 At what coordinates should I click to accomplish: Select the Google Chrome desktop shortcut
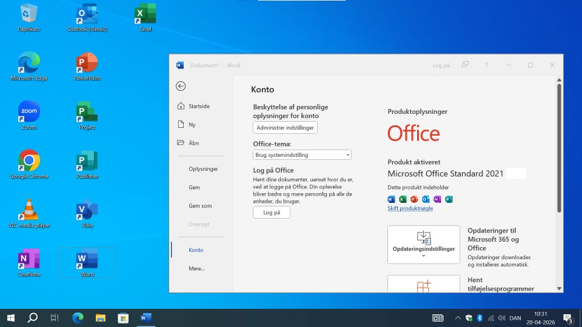[x=29, y=165]
